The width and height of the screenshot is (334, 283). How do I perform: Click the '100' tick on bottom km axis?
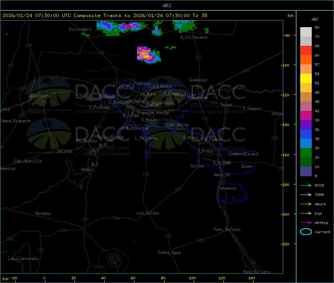point(192,278)
